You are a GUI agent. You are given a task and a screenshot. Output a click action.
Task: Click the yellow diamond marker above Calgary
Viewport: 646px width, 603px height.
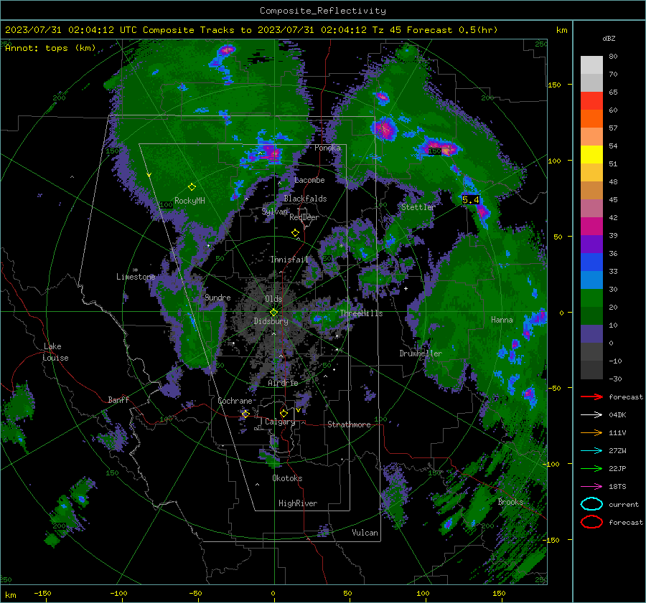click(284, 413)
